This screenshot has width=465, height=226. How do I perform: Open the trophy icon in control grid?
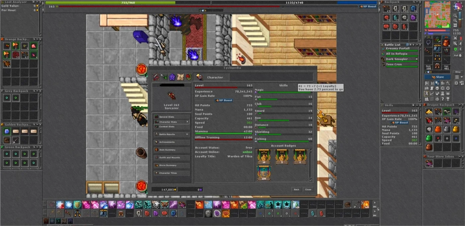click(448, 99)
